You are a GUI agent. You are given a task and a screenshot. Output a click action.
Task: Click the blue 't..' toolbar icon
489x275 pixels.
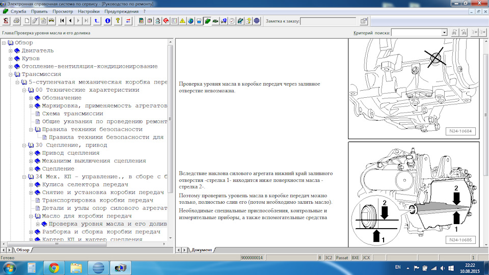tap(97, 21)
